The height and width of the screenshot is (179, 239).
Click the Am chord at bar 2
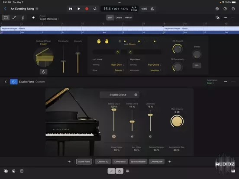(23, 32)
